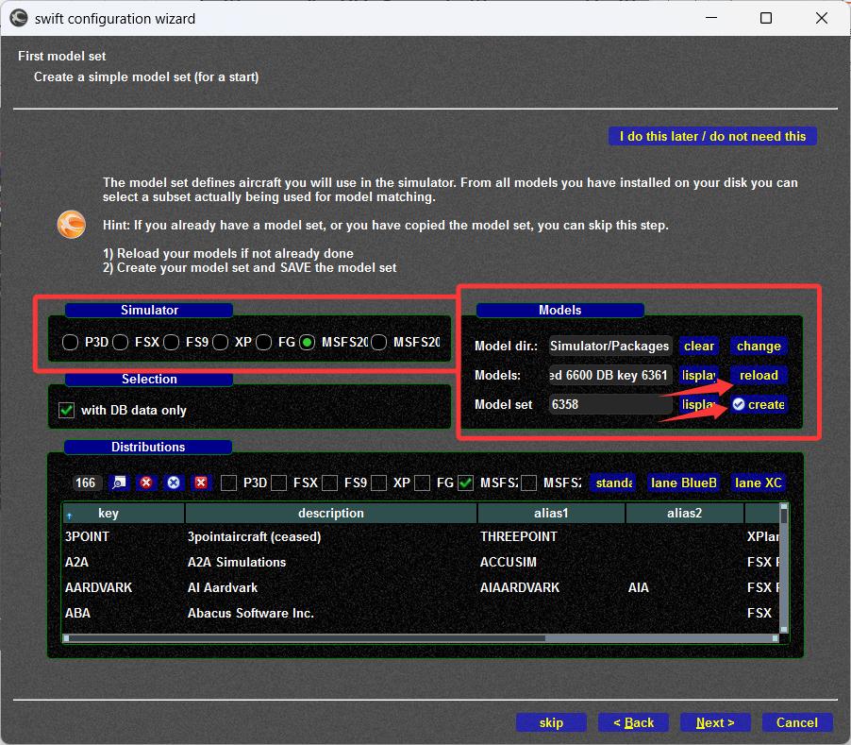Click the red square X icon in Distributions
Image resolution: width=851 pixels, height=745 pixels.
pos(201,483)
